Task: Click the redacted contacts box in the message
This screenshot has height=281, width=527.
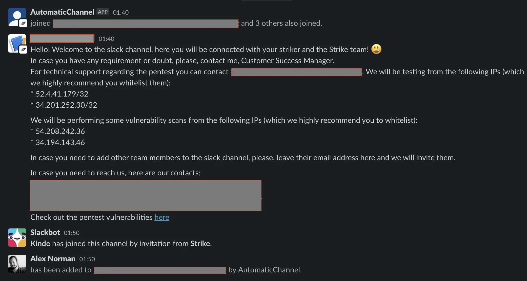Action: coord(146,196)
